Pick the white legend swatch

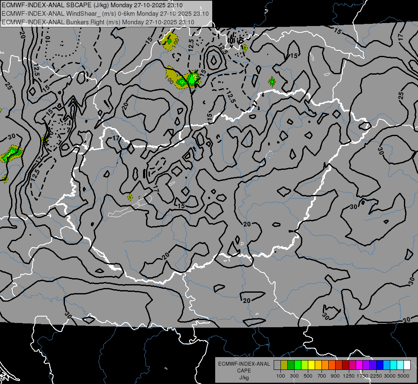407,365
